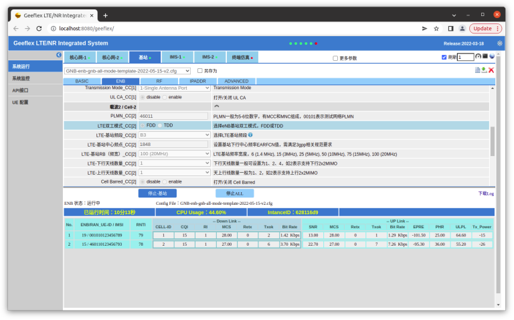Open LTE-下行天线数量_CC[2] dropdown
Screen dimensions: 514x320
click(175, 163)
